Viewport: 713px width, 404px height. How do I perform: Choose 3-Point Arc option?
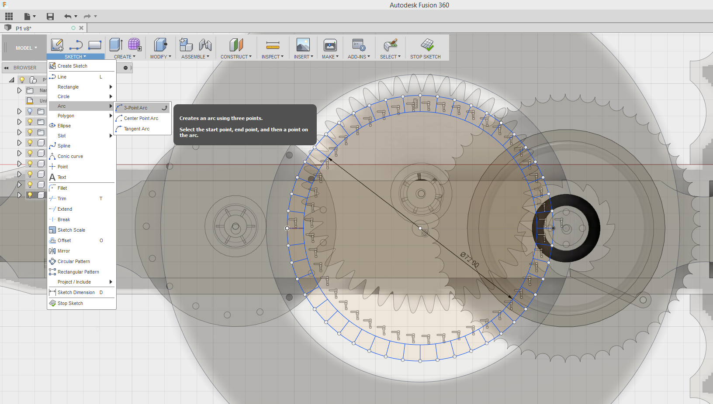point(142,108)
